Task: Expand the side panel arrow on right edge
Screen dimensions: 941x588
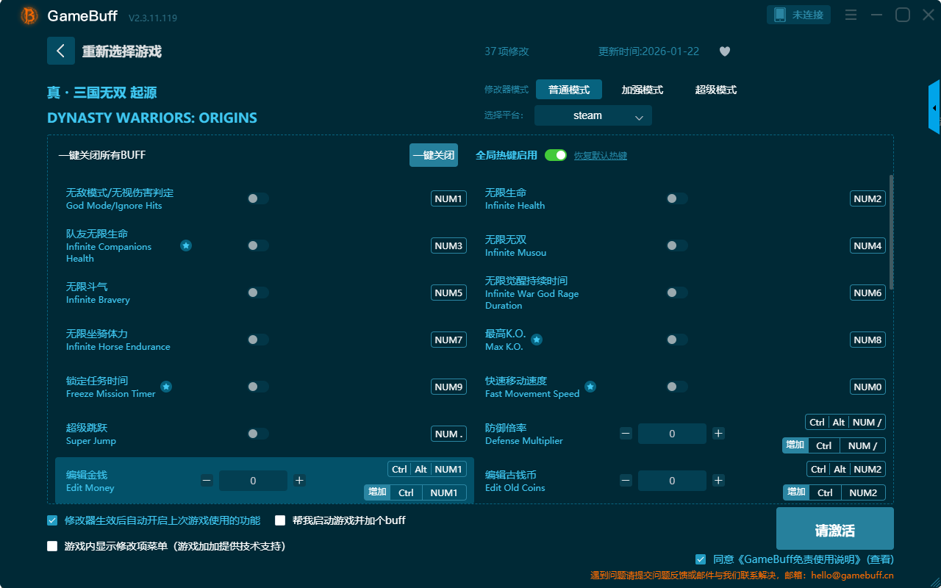Action: tap(934, 108)
